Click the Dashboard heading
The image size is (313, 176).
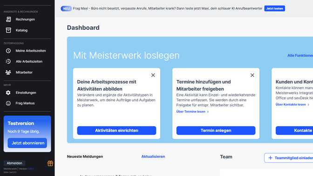point(83,28)
